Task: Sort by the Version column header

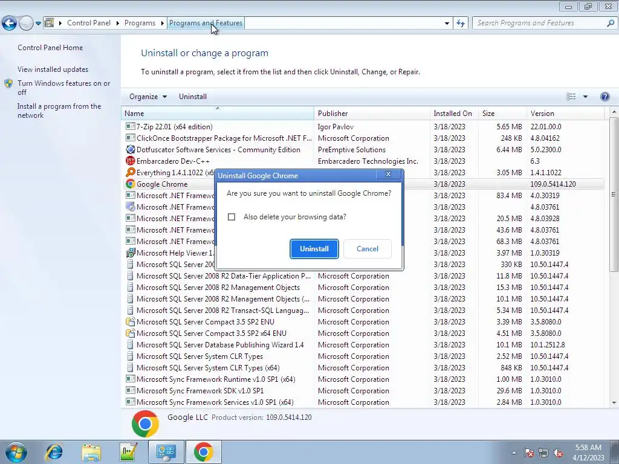Action: 565,113
